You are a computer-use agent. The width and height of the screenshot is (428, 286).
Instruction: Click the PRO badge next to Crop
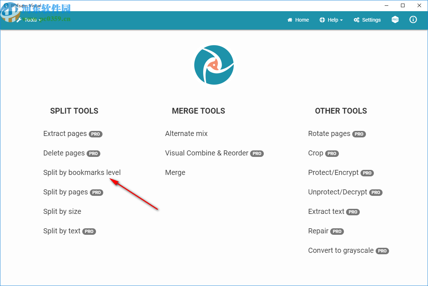point(332,154)
